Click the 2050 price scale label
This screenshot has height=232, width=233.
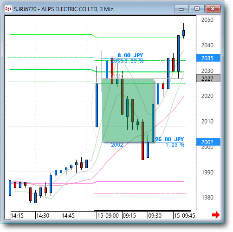207,20
